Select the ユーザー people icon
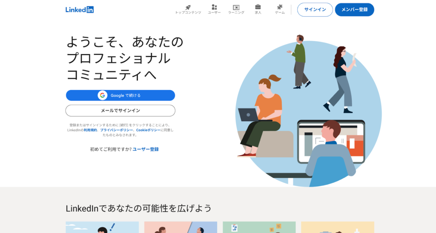 pyautogui.click(x=214, y=7)
